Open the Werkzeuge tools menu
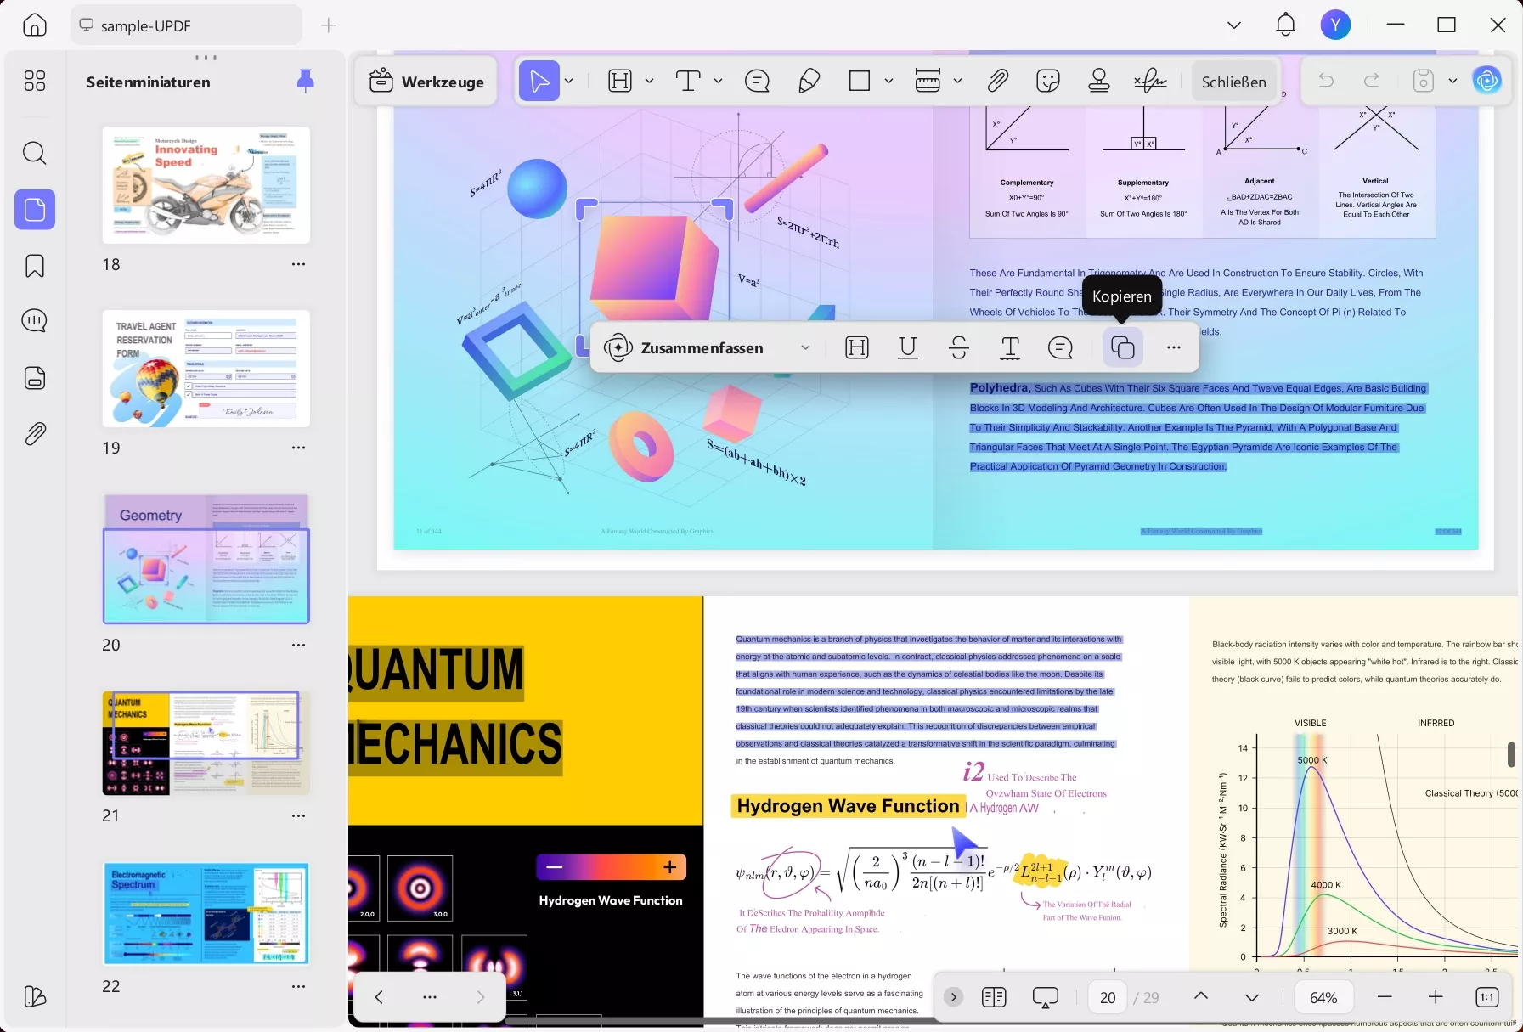This screenshot has height=1032, width=1523. 426,82
